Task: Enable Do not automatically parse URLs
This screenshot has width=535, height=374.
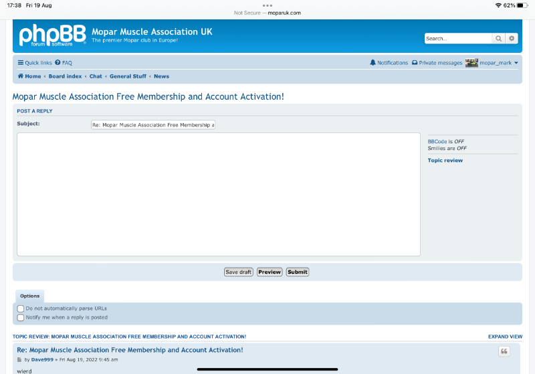Action: click(21, 308)
